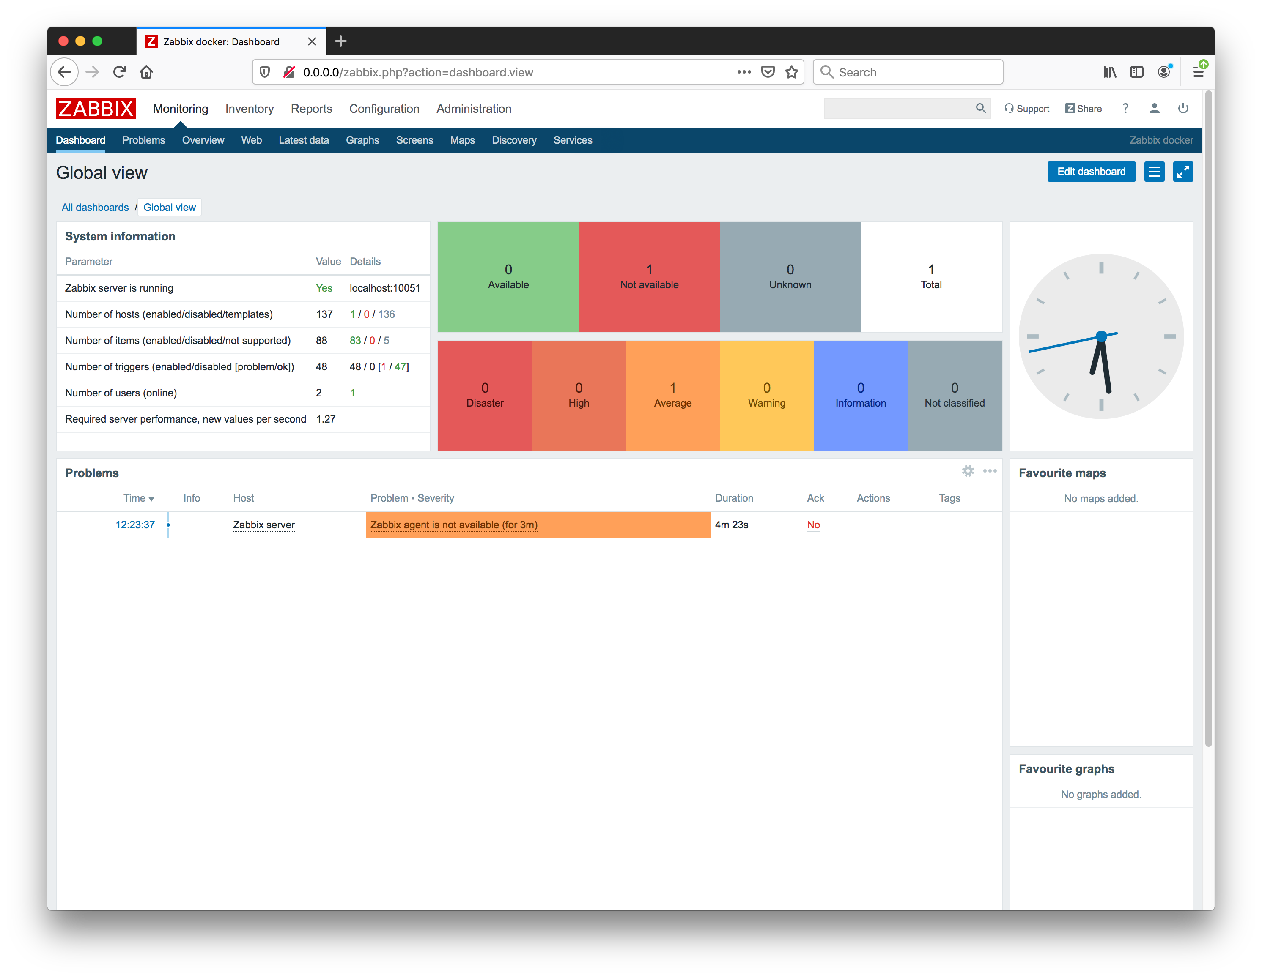Open the Web monitoring tab
Image resolution: width=1262 pixels, height=978 pixels.
pos(251,140)
